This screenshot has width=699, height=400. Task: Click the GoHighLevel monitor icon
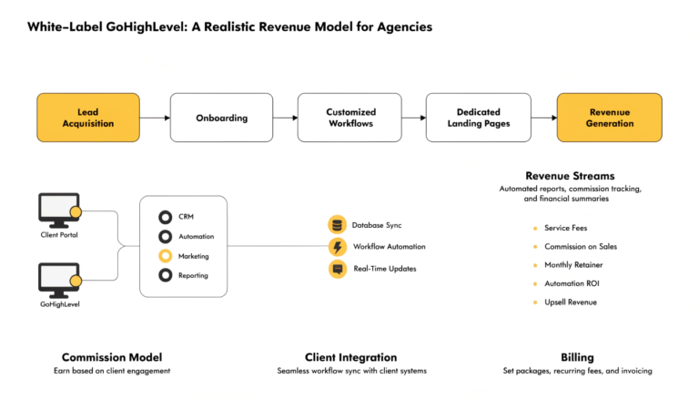pos(59,280)
